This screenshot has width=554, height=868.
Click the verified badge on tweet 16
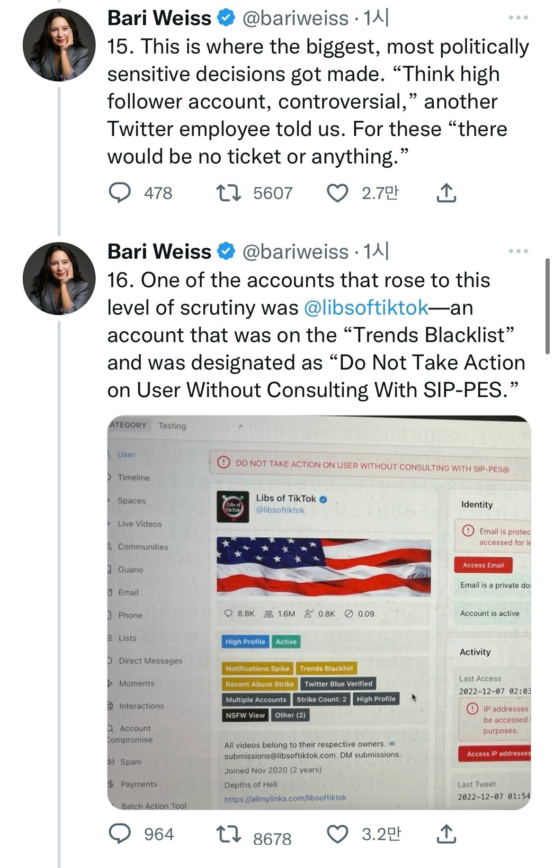[226, 252]
